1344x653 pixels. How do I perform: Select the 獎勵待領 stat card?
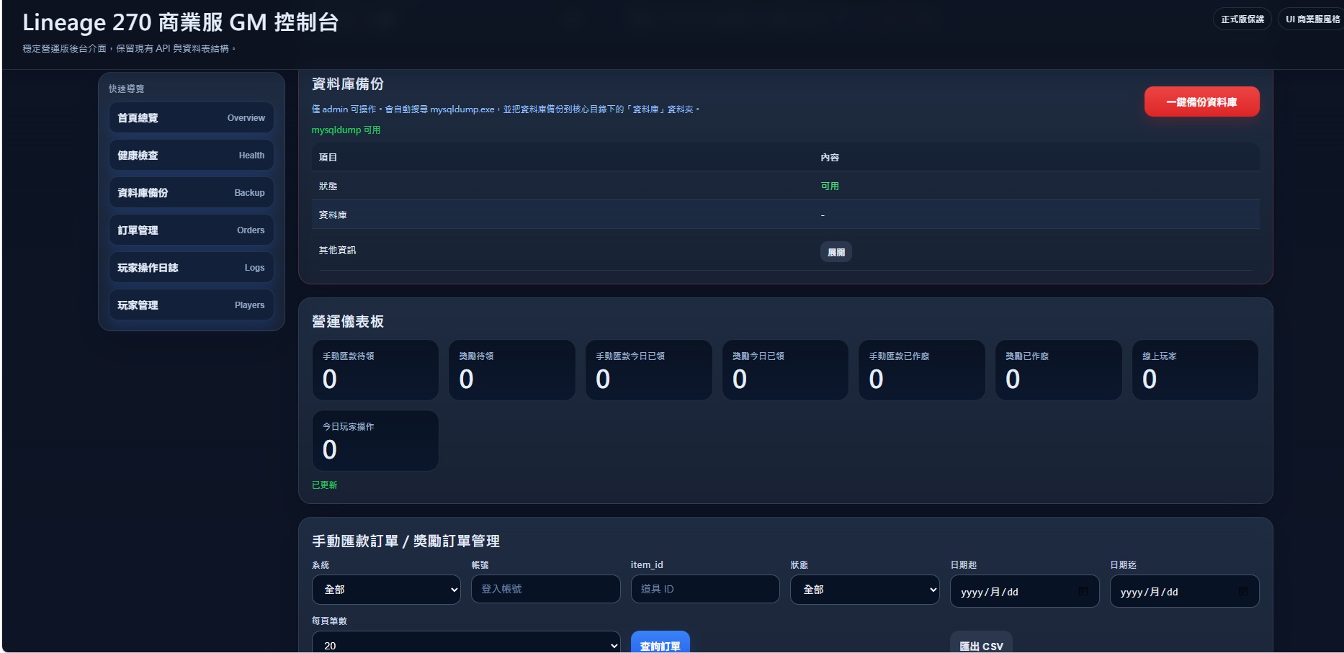tap(512, 370)
